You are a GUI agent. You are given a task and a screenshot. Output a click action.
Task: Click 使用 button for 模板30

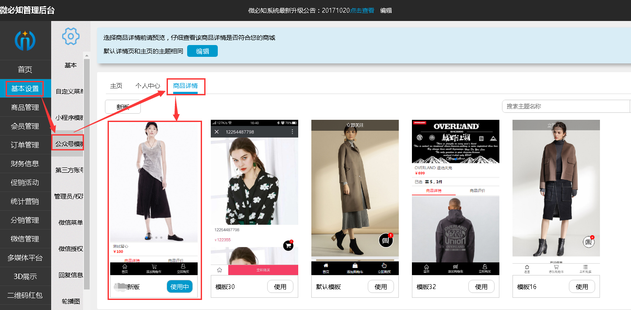click(280, 287)
